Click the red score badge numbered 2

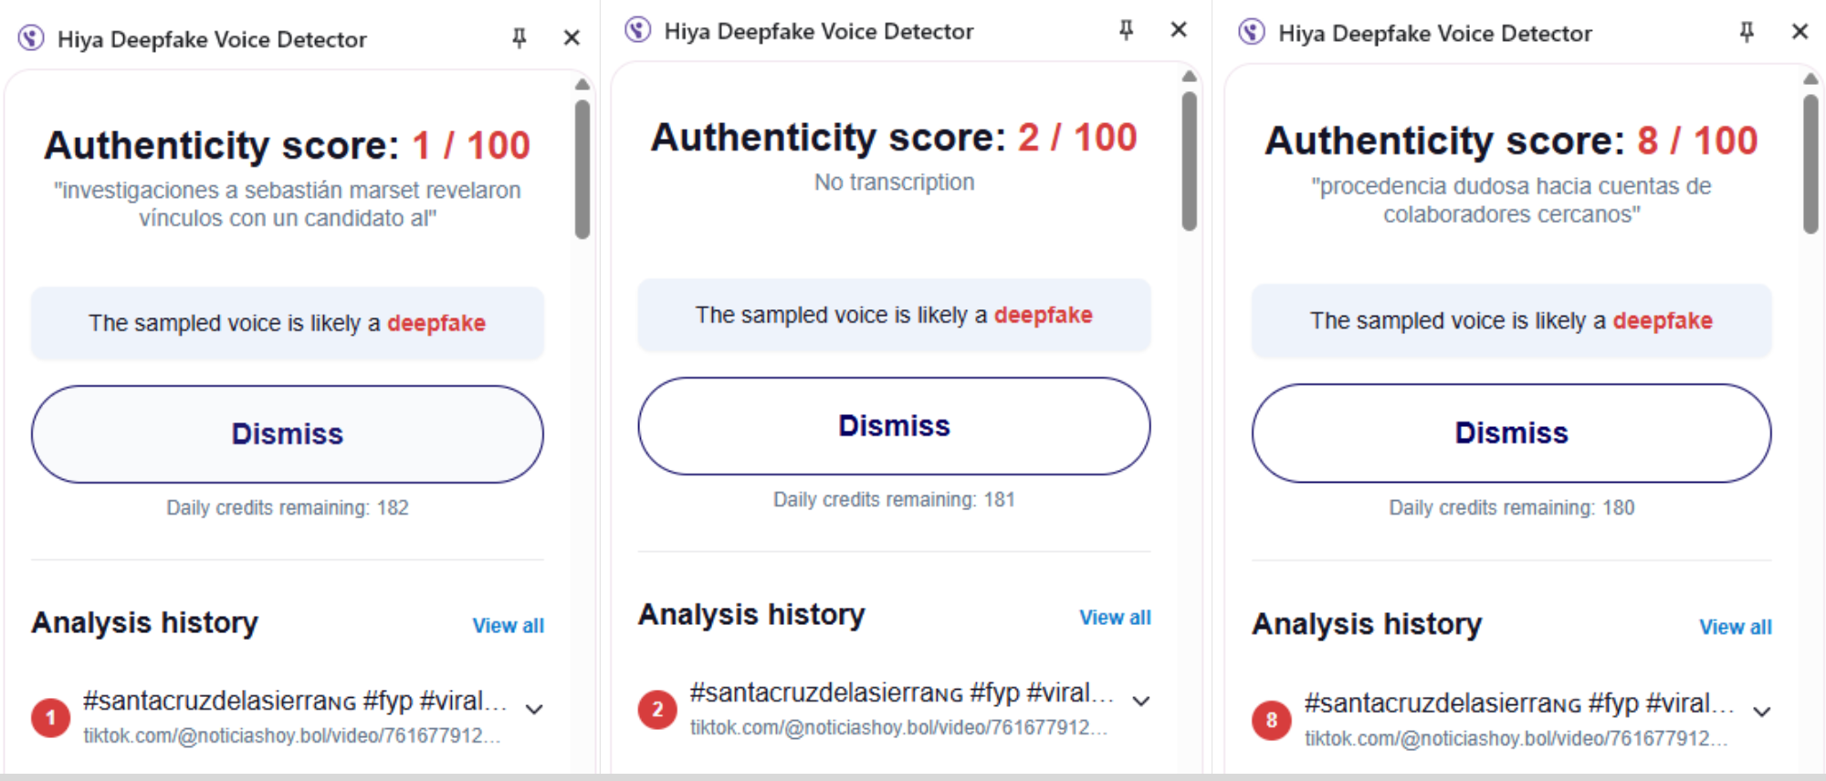tap(657, 709)
